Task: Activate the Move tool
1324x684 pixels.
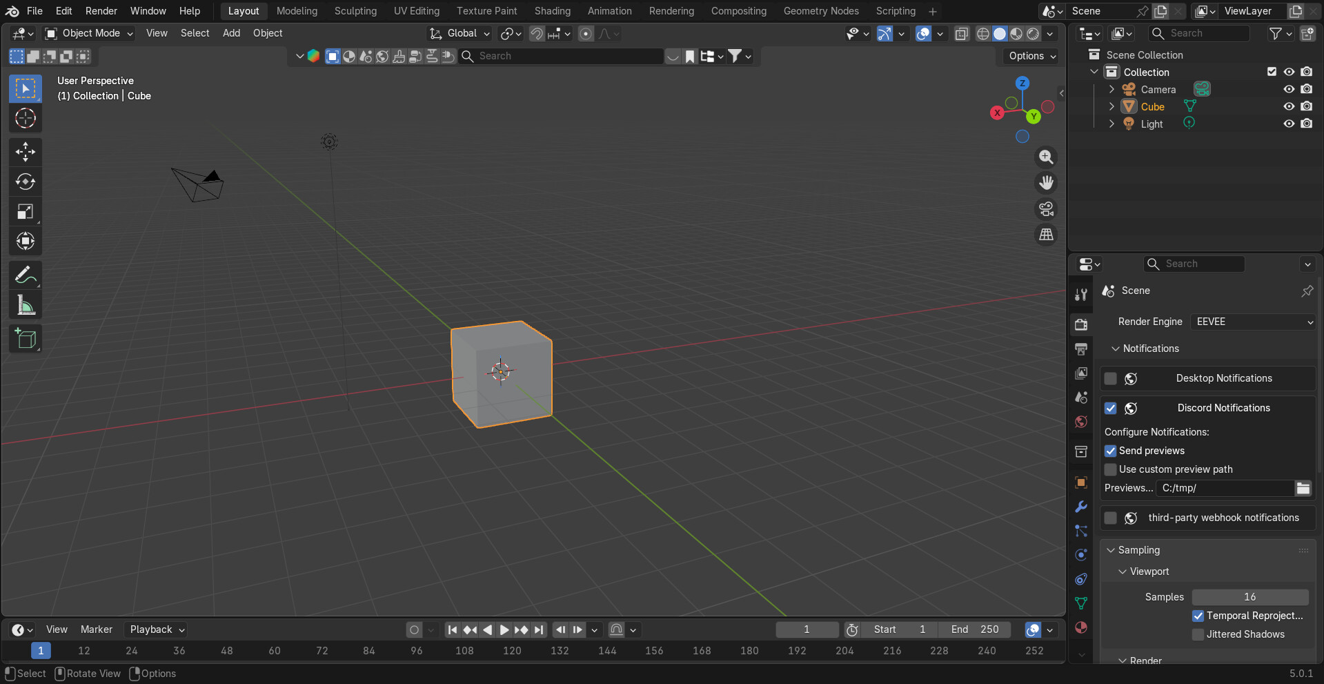Action: click(x=26, y=152)
